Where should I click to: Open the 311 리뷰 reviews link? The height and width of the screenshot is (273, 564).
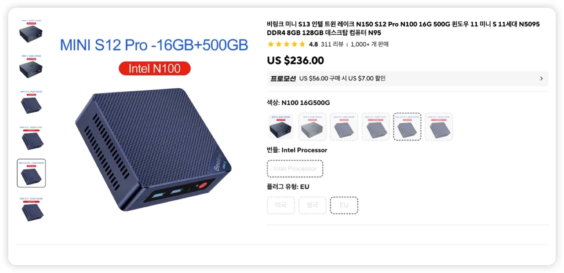coord(332,45)
